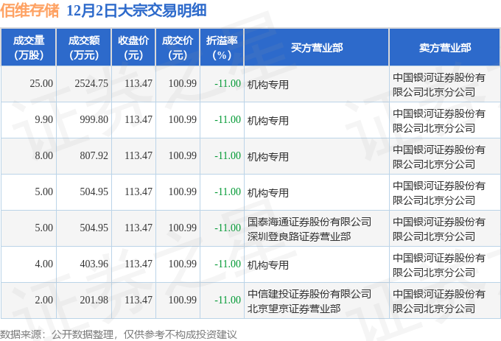This screenshot has width=501, height=341.
Task: Click deal price 100.99 in the 201.98 row
Action: (x=183, y=300)
